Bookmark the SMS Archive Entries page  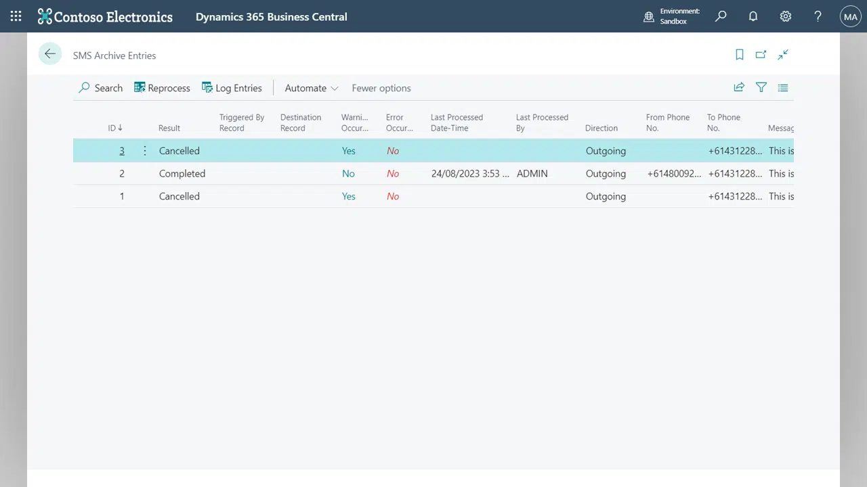click(739, 55)
